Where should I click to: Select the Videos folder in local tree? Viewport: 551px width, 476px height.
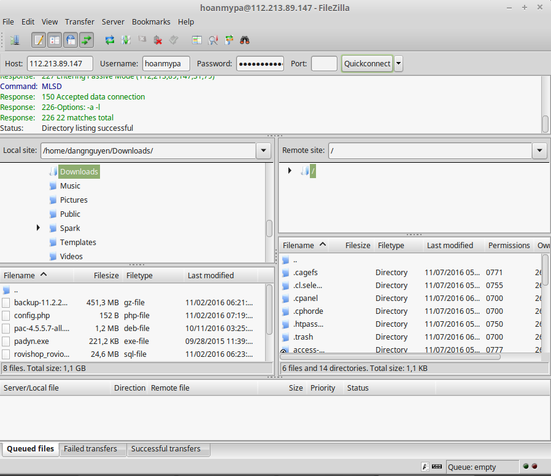point(71,257)
